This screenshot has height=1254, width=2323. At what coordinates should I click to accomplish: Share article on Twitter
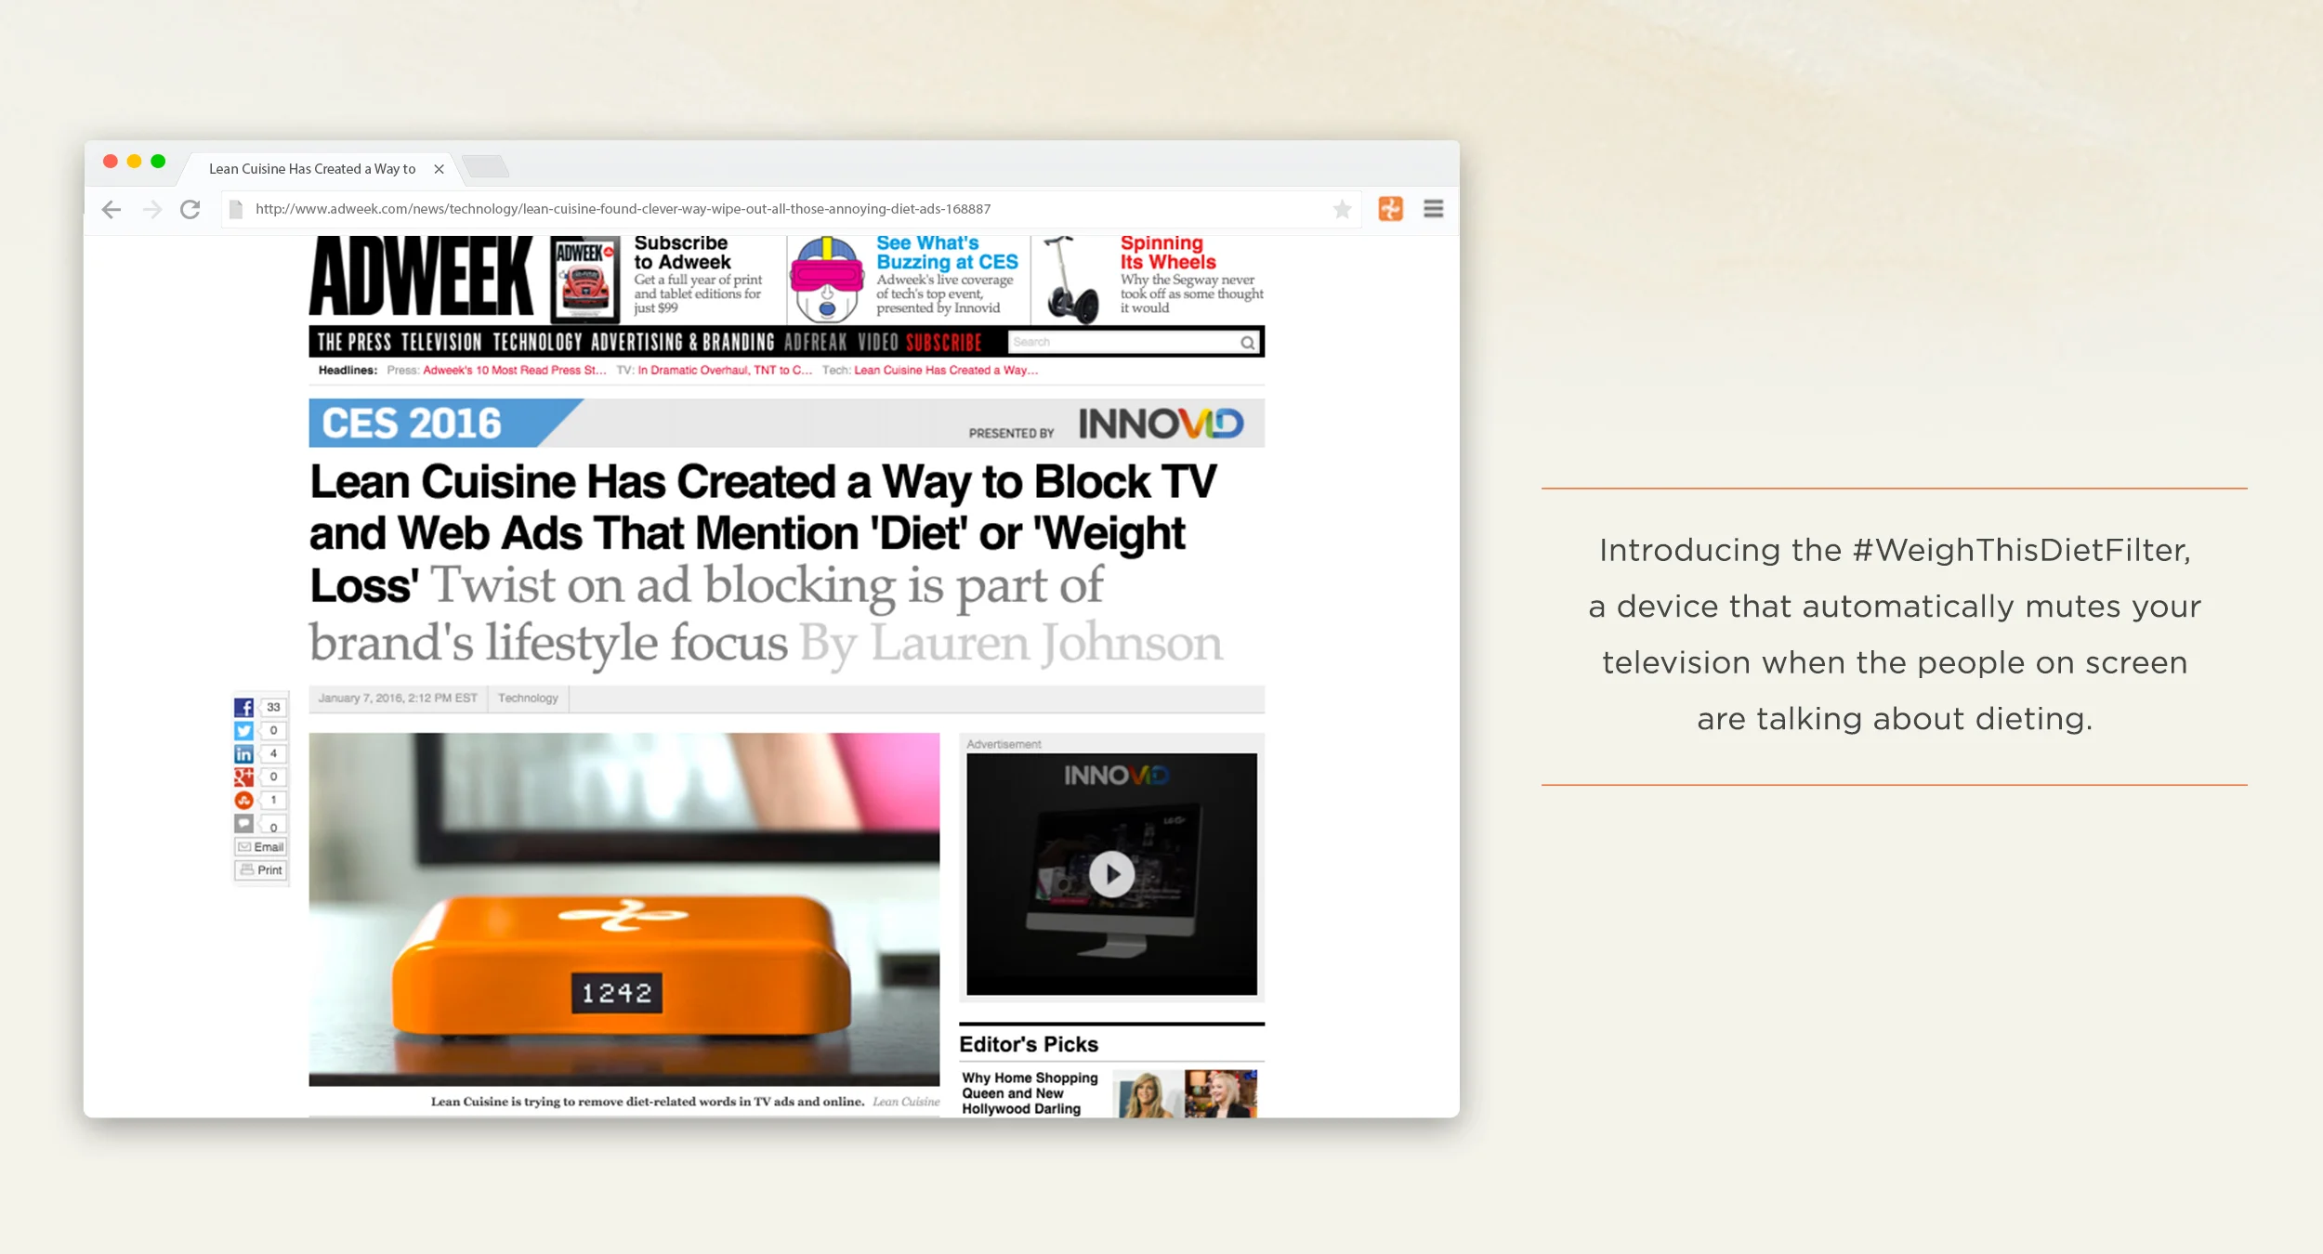243,730
